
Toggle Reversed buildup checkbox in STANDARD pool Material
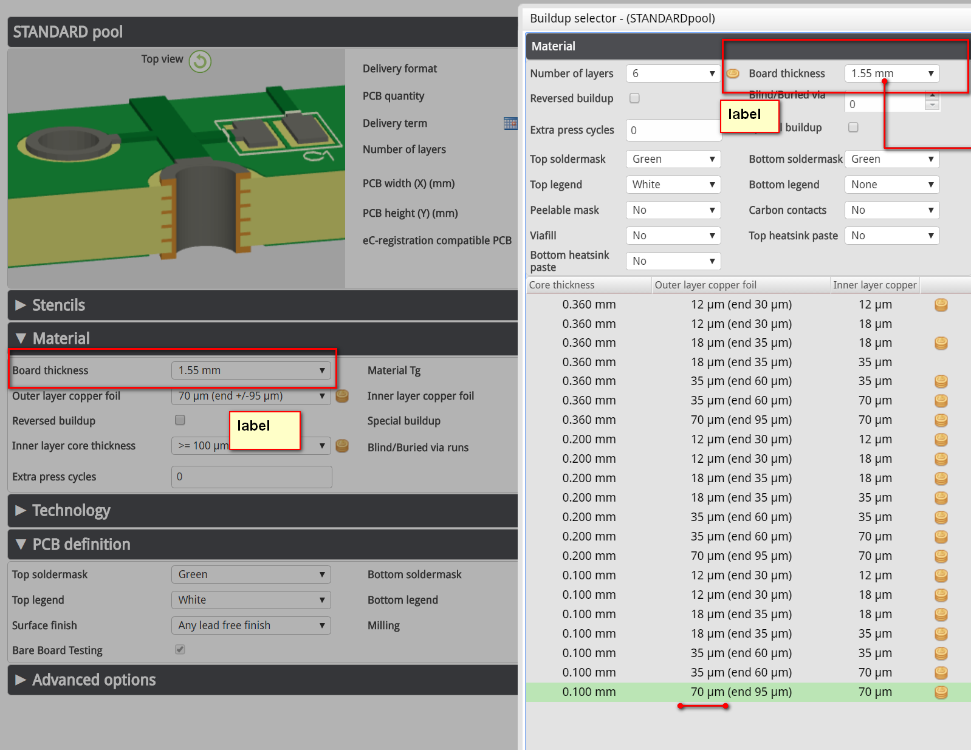180,420
